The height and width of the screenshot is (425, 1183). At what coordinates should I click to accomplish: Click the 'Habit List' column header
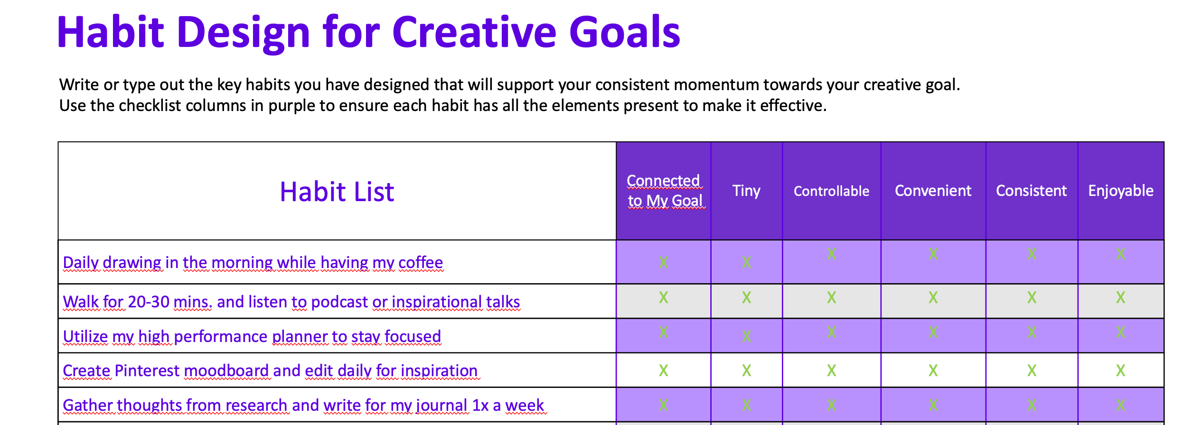(337, 192)
